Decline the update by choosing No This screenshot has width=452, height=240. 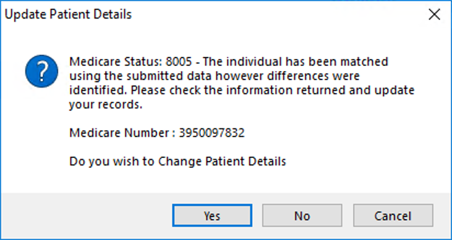pyautogui.click(x=302, y=215)
